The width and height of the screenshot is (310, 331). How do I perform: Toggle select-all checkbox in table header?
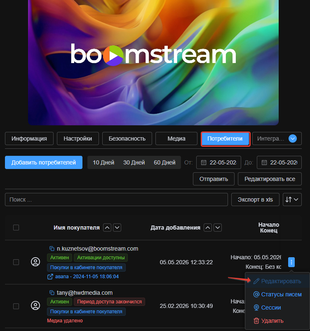pyautogui.click(x=16, y=228)
